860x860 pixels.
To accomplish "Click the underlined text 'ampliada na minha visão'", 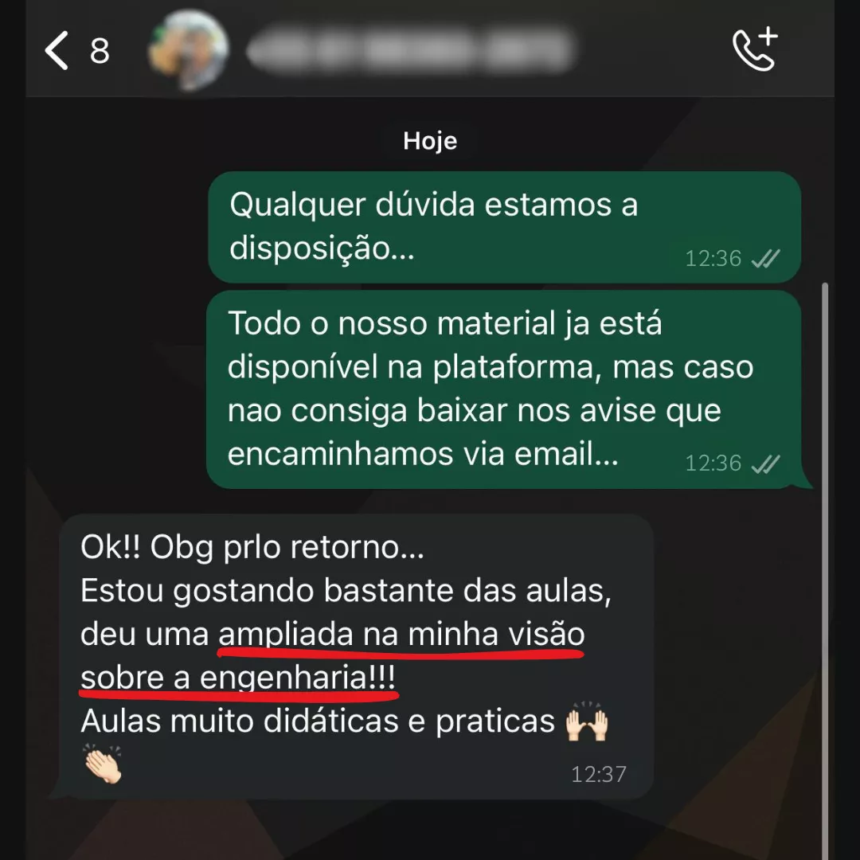I will tap(401, 635).
